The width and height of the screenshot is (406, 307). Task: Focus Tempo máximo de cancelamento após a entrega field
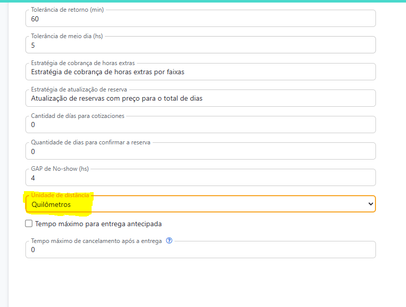coord(200,250)
